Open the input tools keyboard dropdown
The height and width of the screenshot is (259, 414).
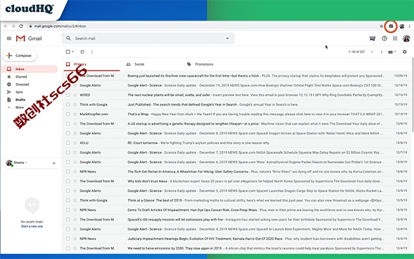click(x=392, y=52)
